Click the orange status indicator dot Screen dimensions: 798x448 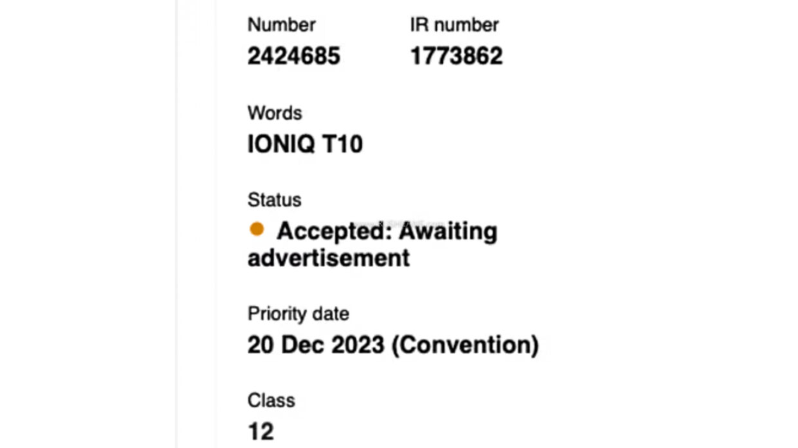256,229
